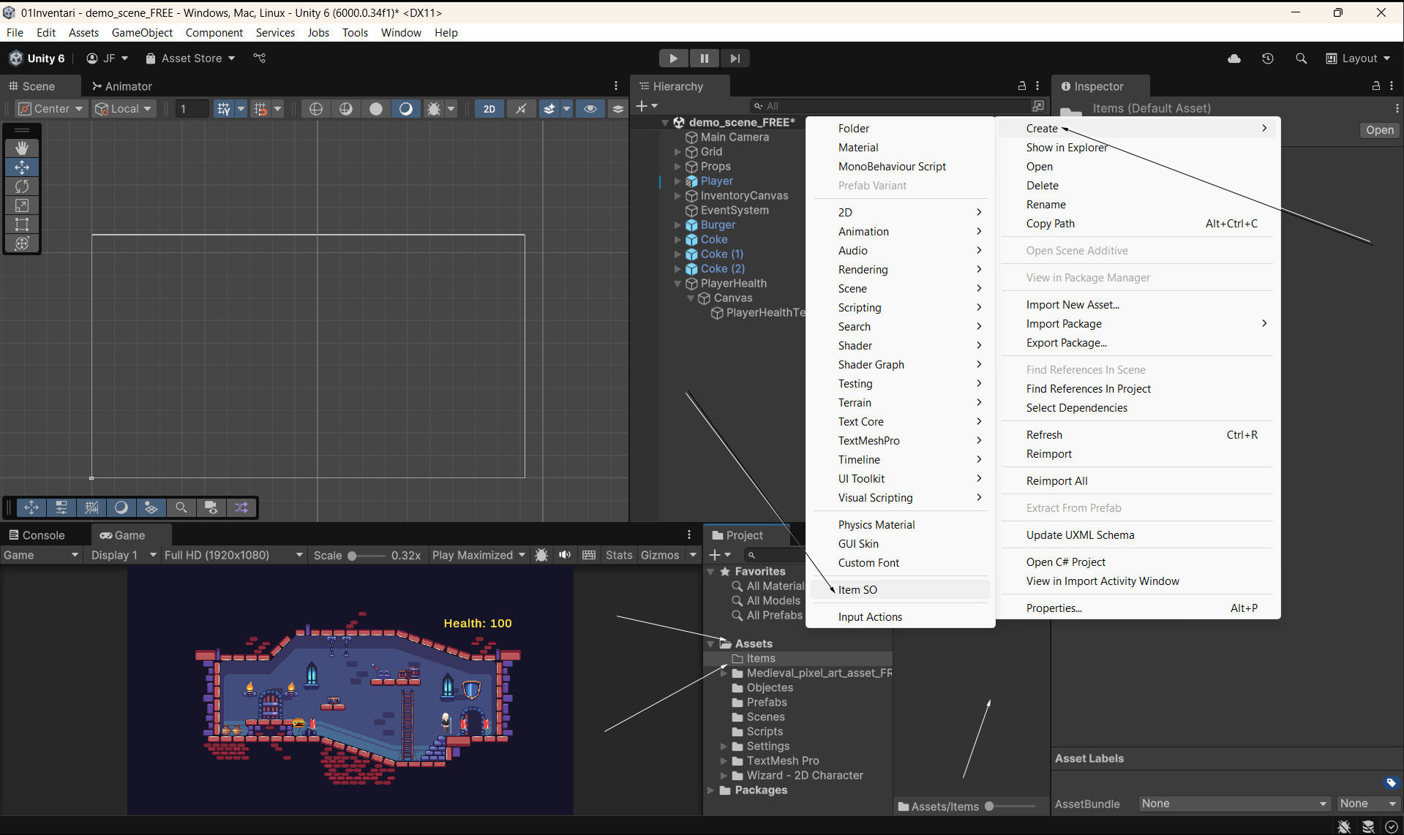Expand the Burger object in Hierarchy
Image resolution: width=1404 pixels, height=835 pixels.
[x=677, y=225]
